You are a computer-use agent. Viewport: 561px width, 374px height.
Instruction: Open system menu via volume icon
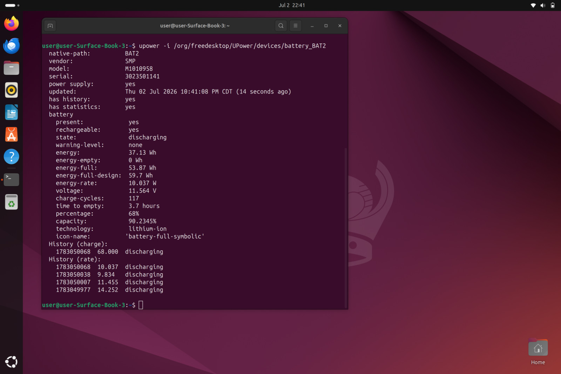click(543, 5)
